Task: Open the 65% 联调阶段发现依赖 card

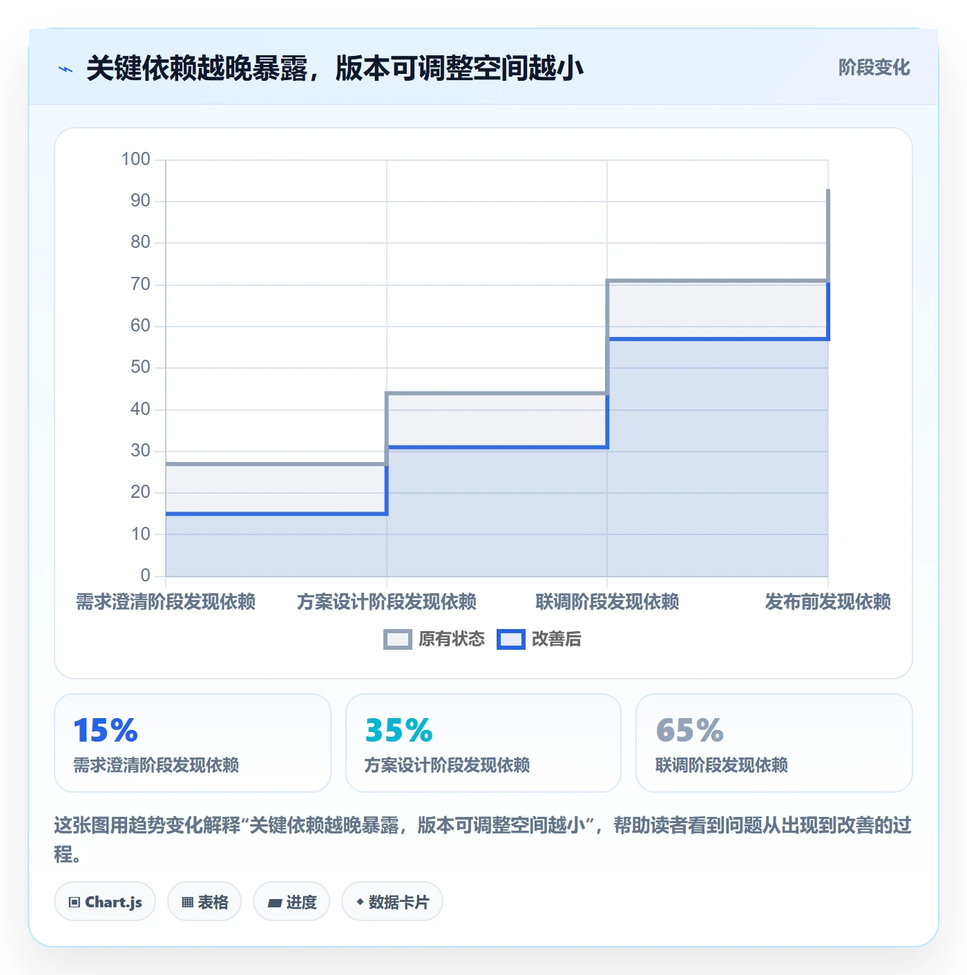Action: (774, 743)
